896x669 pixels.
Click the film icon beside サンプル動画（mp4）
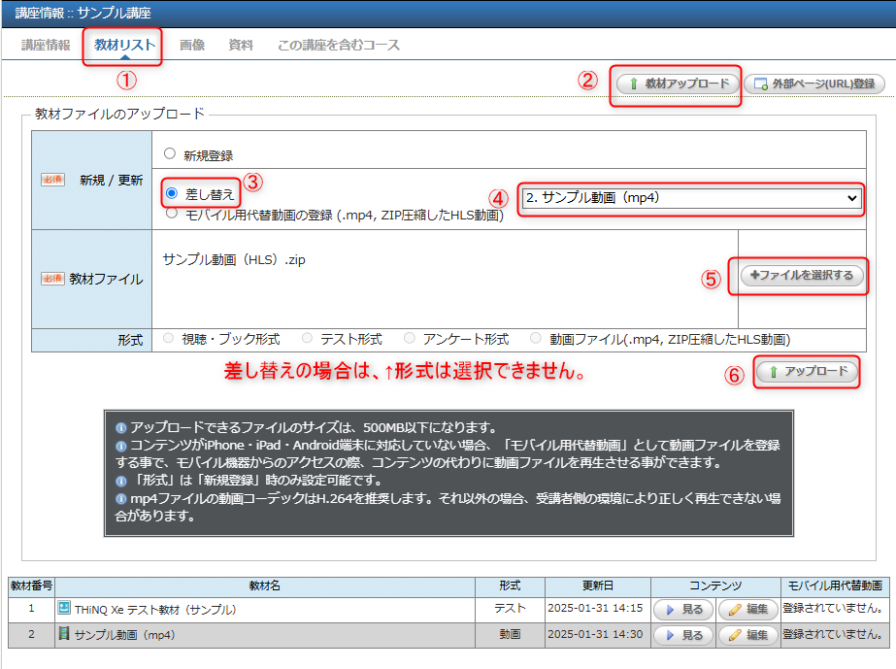click(65, 635)
